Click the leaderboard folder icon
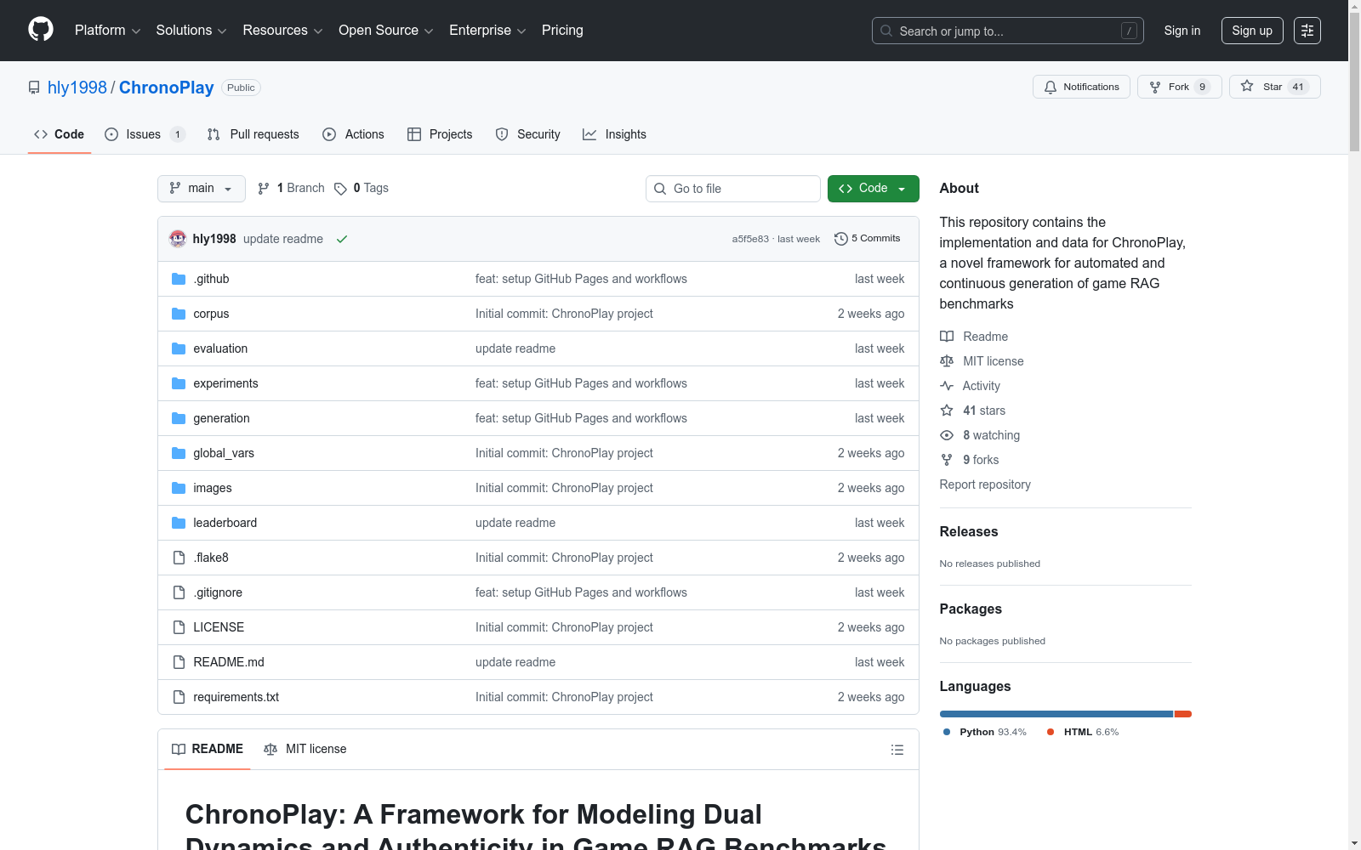1361x850 pixels. tap(179, 523)
